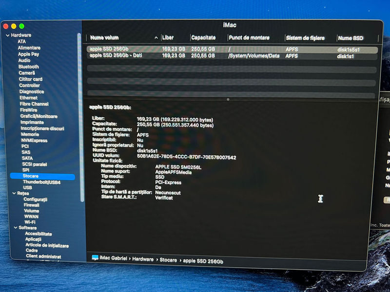Sort by Capacitate column header

tap(203, 38)
